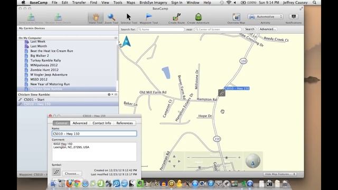Open Firefox from the Dock
The height and width of the screenshot is (190, 338).
click(69, 184)
